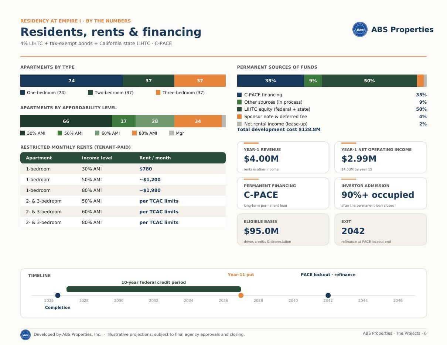Open the Investor Admission card

(381, 193)
